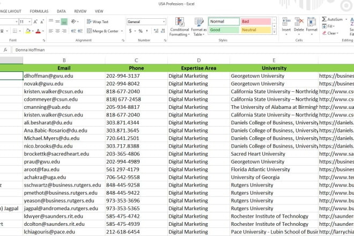Open the FORMULAS tab

tap(39, 11)
